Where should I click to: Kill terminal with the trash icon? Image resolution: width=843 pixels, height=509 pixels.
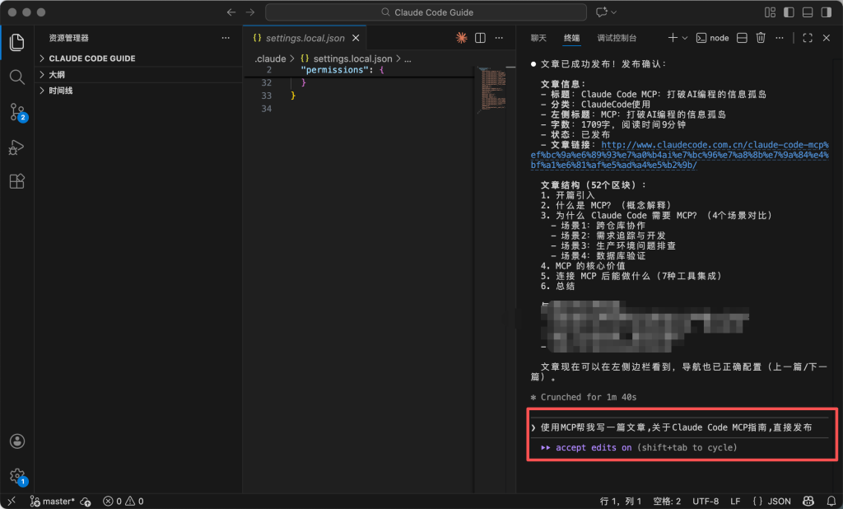pos(761,38)
